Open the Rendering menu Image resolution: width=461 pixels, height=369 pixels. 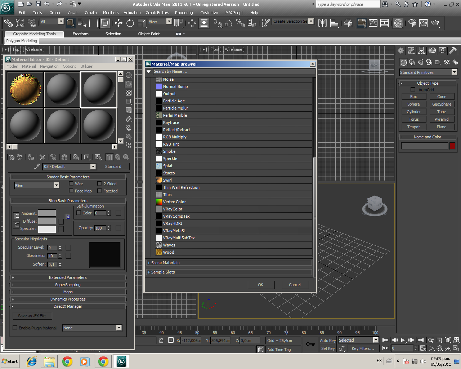[184, 13]
